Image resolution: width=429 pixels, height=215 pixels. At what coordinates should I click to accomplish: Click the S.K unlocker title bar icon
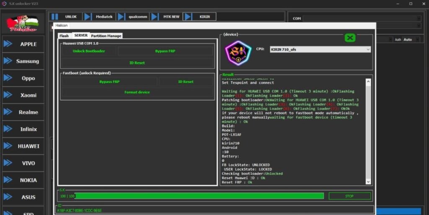pos(4,3)
